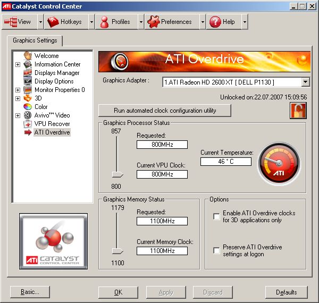
Task: Enable ATI Overdrive clocks for 3D only
Action: coord(216,216)
